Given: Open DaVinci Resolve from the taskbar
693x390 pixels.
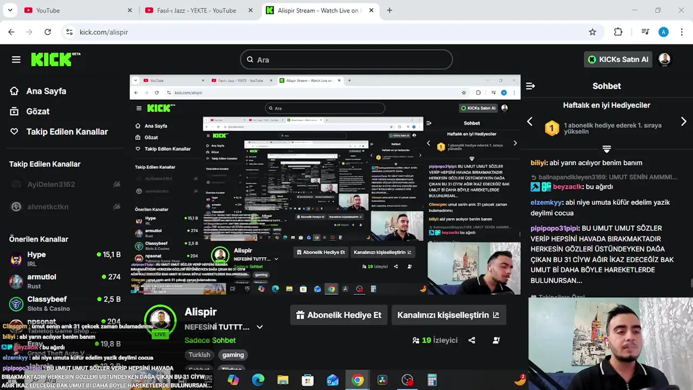Looking at the screenshot, I should click(x=382, y=380).
